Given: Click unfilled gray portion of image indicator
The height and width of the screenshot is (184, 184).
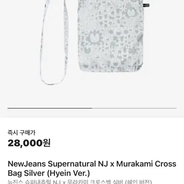Looking at the screenshot, I should [x=134, y=108].
